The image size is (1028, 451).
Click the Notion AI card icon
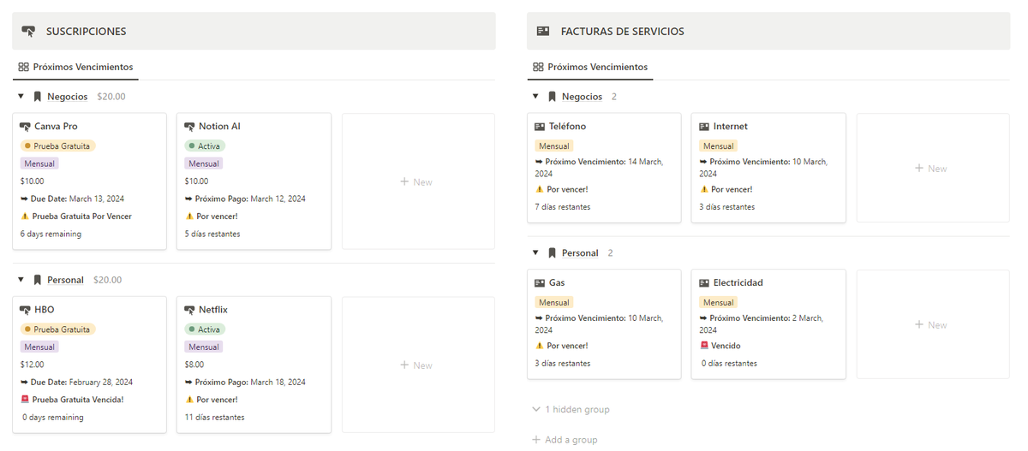click(x=190, y=127)
